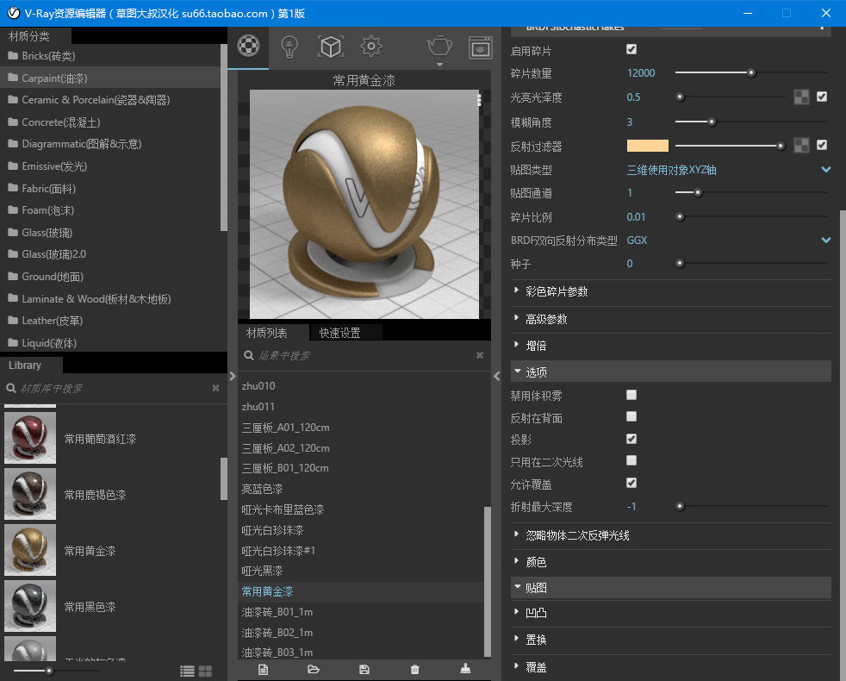Open the render Settings gear icon
The width and height of the screenshot is (846, 681).
(x=371, y=47)
